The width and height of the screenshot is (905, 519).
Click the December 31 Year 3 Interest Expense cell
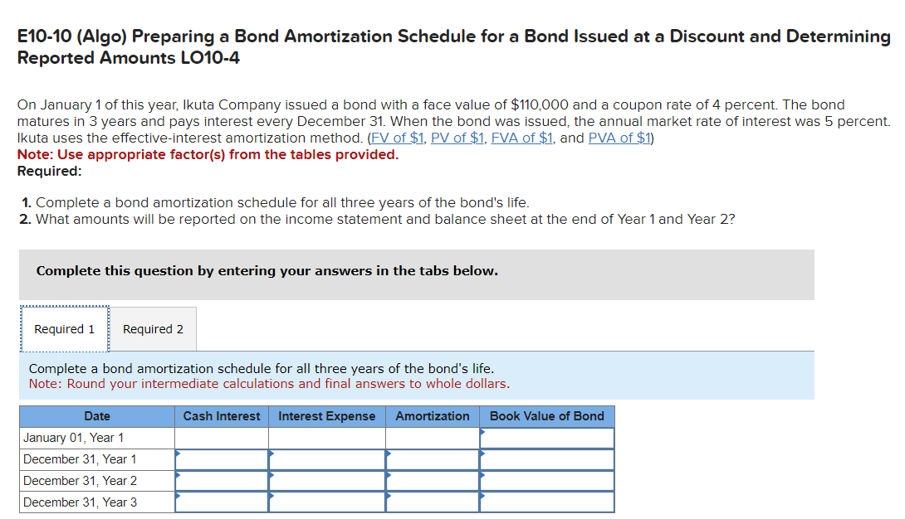point(326,502)
